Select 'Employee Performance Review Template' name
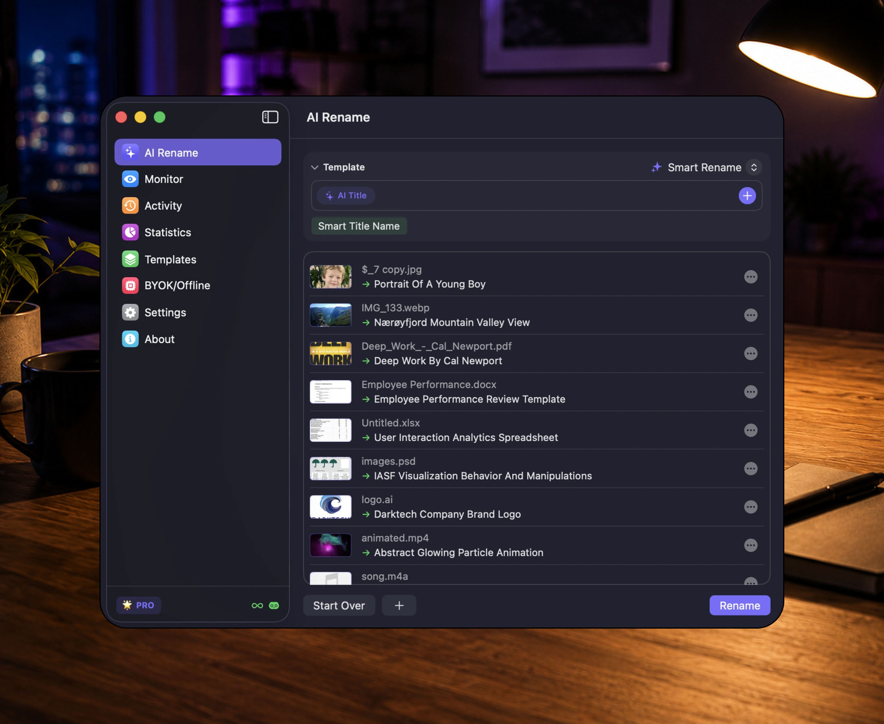Screen dimensions: 884x724 tap(470, 400)
